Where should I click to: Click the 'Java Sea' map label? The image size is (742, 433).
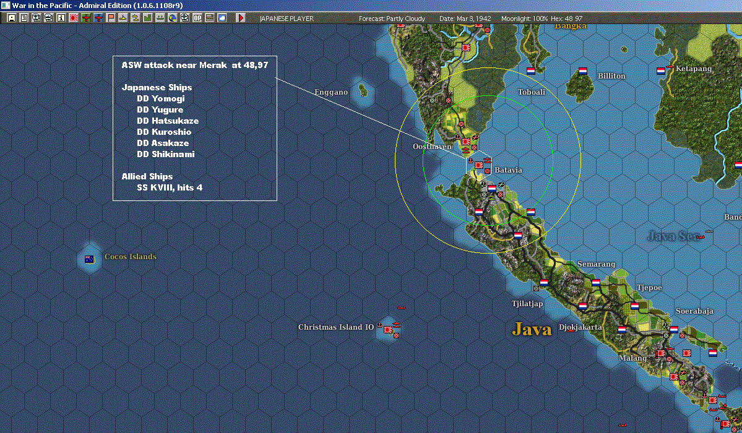(x=672, y=236)
